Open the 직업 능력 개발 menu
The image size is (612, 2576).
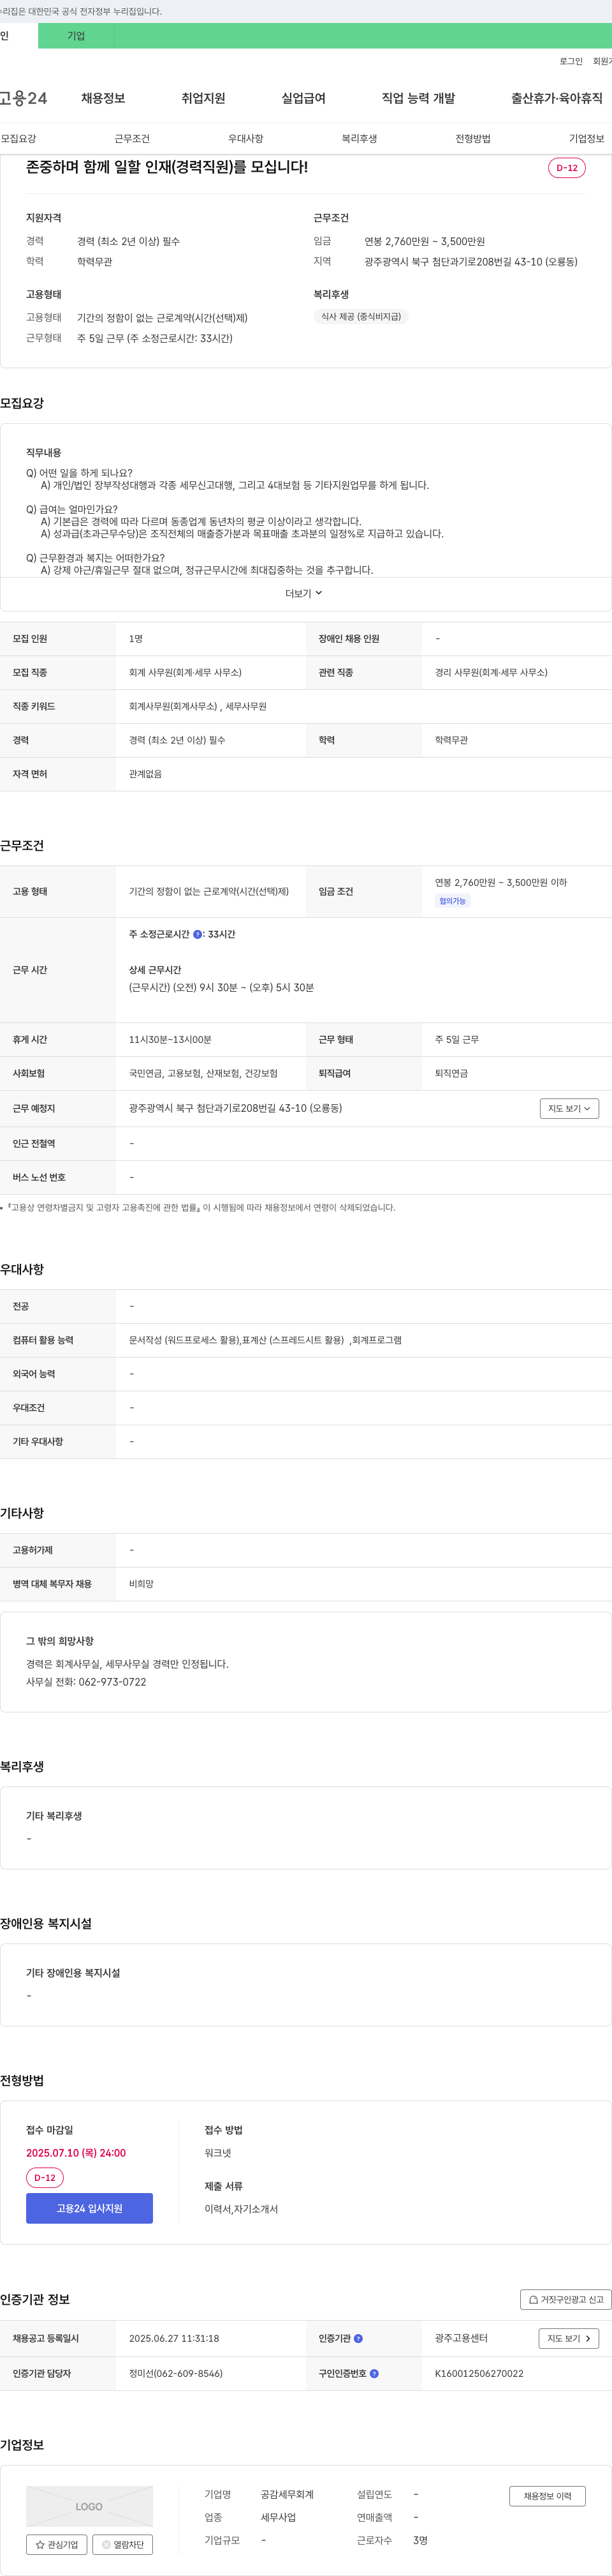coord(418,98)
